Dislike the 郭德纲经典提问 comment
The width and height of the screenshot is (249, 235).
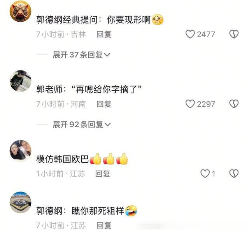click(x=234, y=34)
